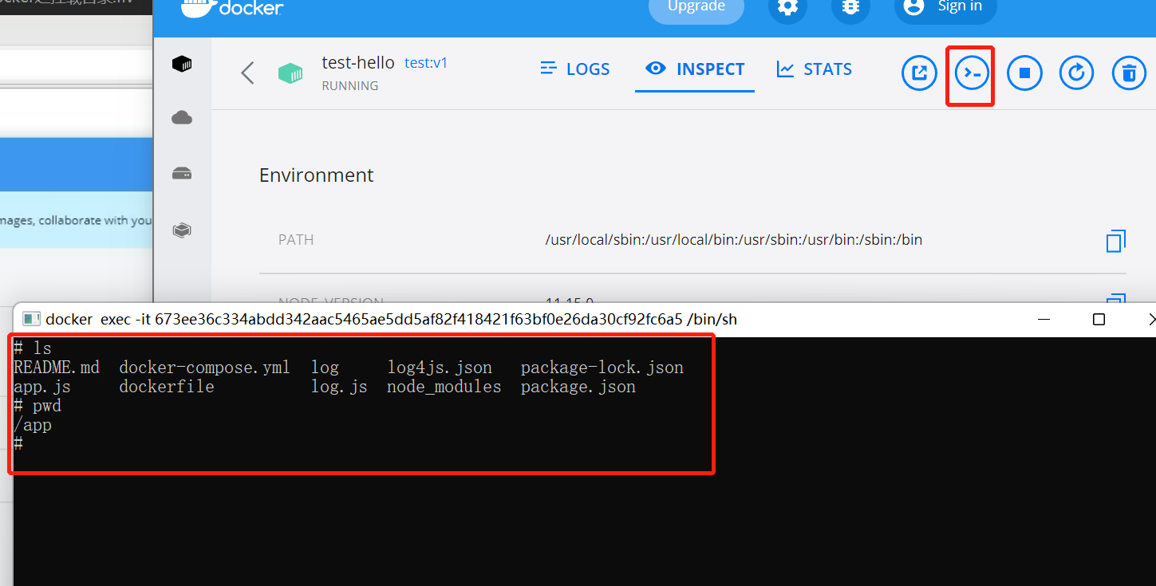Open the box icon in sidebar
This screenshot has width=1156, height=586.
182,230
